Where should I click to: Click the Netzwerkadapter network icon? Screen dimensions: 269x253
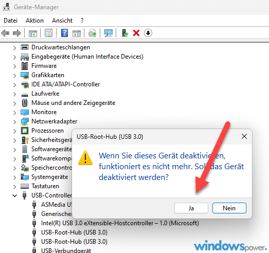pos(25,121)
